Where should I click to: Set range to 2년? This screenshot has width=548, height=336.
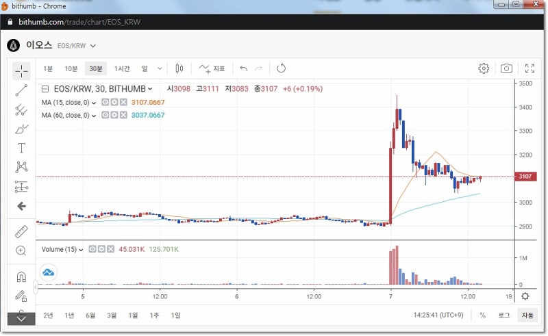48,315
